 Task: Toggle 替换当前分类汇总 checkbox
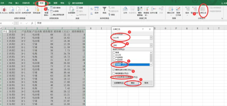pos(114,70)
